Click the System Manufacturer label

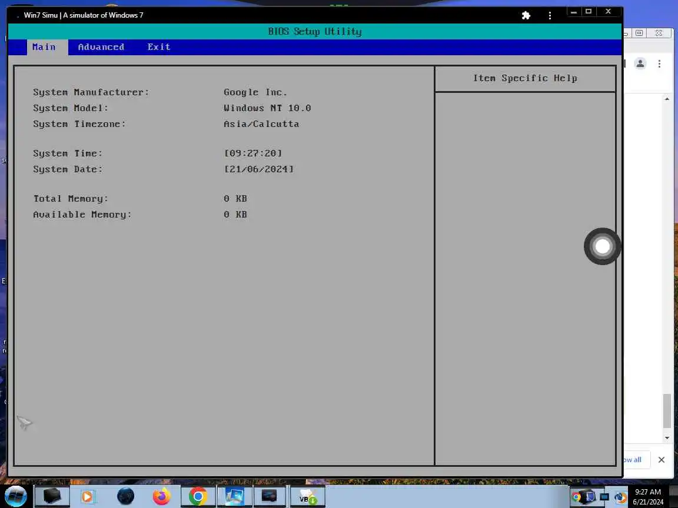91,92
